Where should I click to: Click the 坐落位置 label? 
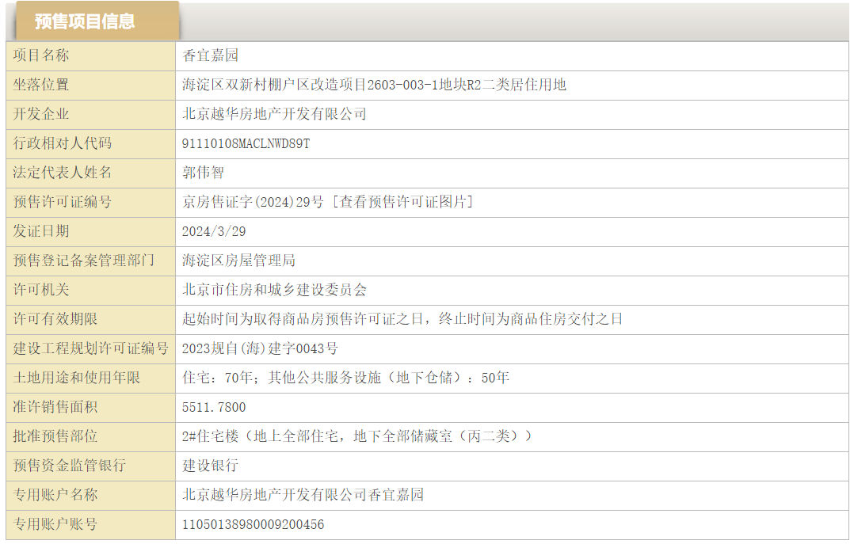tap(41, 85)
